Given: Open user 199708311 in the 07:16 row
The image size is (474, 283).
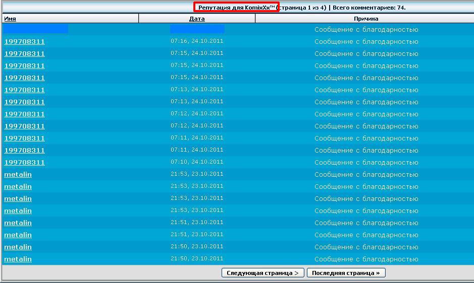Looking at the screenshot, I should coord(25,42).
